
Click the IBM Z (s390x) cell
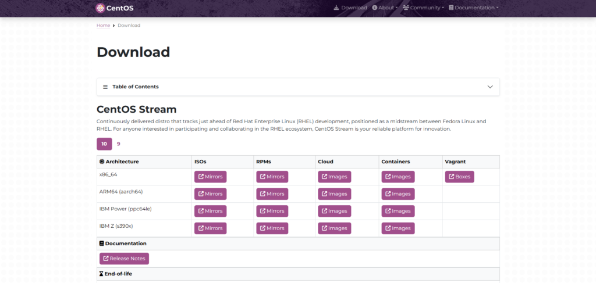pyautogui.click(x=144, y=228)
